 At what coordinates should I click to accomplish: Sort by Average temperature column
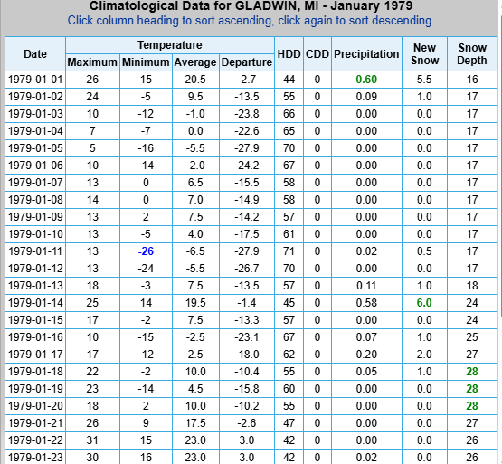[x=195, y=62]
